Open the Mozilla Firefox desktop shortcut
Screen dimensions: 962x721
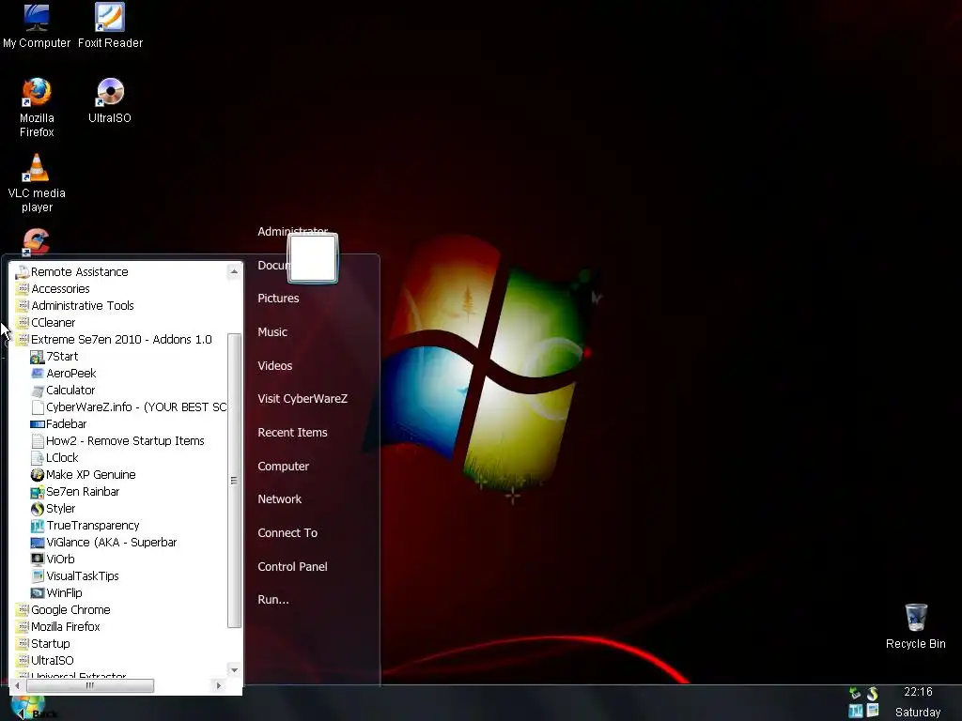coord(37,108)
